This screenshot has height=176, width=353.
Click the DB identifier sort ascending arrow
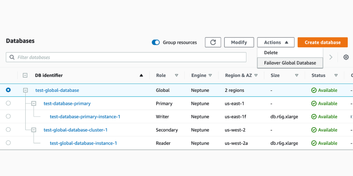click(141, 75)
